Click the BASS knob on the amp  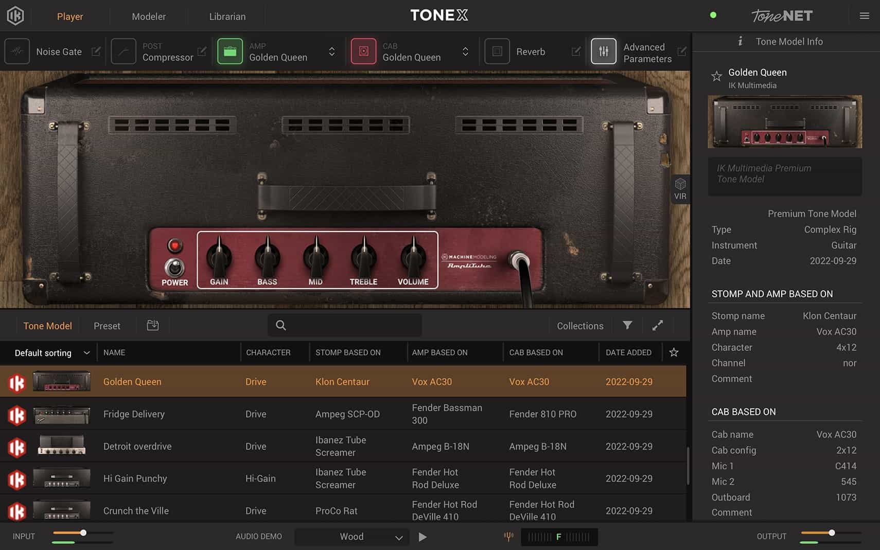coord(268,256)
